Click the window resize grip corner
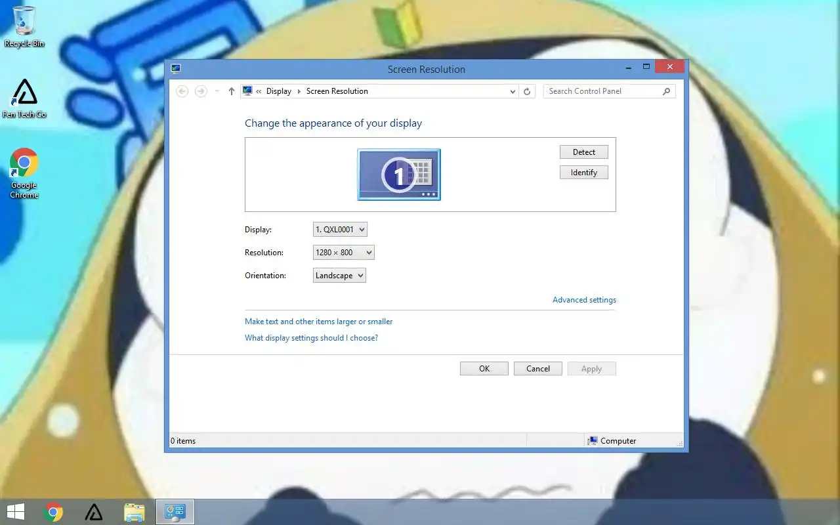The height and width of the screenshot is (525, 840). point(679,443)
